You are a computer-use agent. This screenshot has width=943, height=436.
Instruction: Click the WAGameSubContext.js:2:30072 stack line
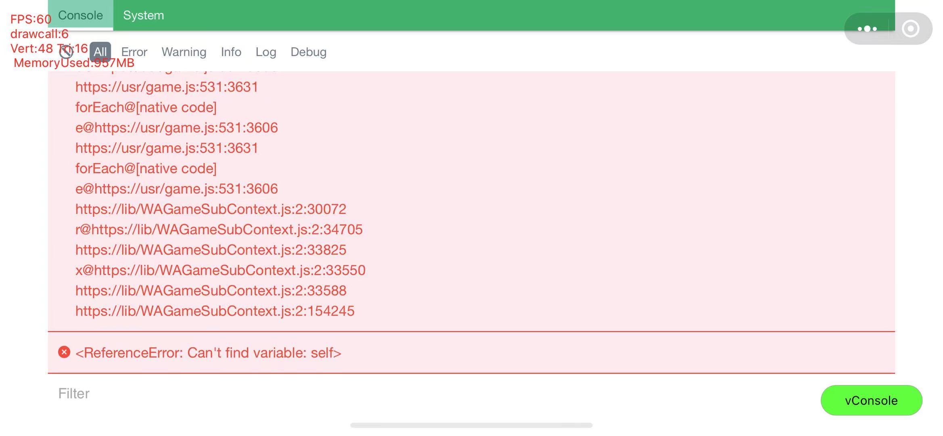[x=211, y=209]
